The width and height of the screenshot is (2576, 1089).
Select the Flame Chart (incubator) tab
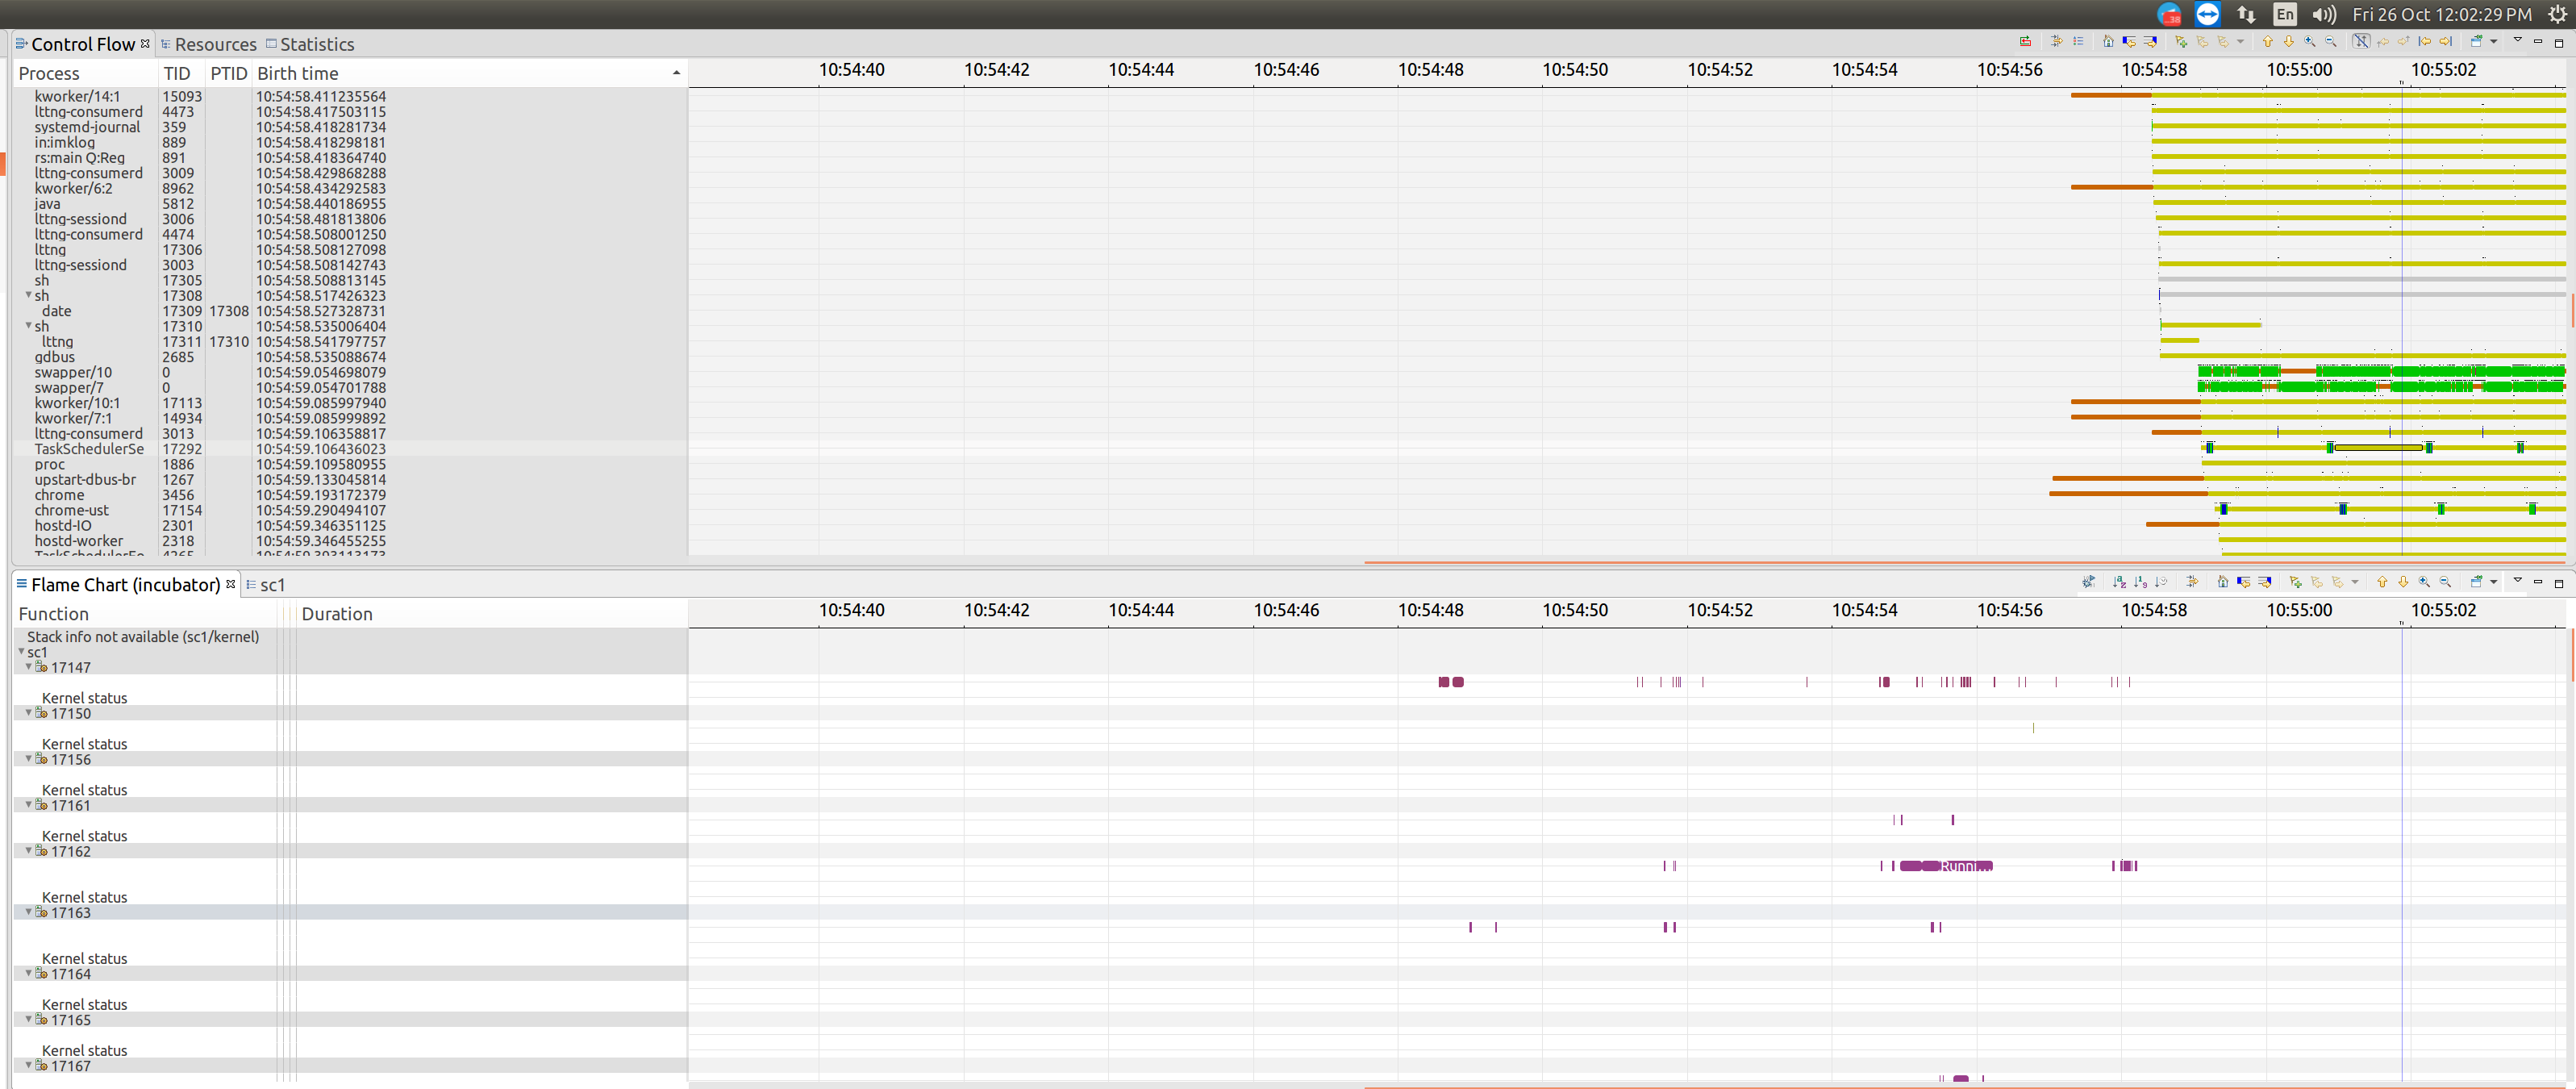pyautogui.click(x=125, y=585)
